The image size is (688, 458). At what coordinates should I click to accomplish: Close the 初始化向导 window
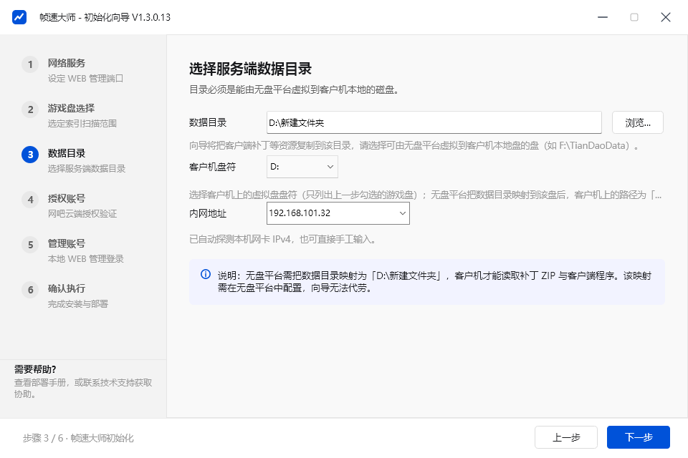coord(666,17)
